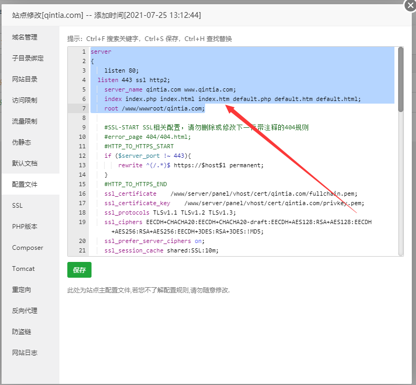Screen dimensions: 416x385
Task: Close the site modification dialog
Action: point(410,5)
